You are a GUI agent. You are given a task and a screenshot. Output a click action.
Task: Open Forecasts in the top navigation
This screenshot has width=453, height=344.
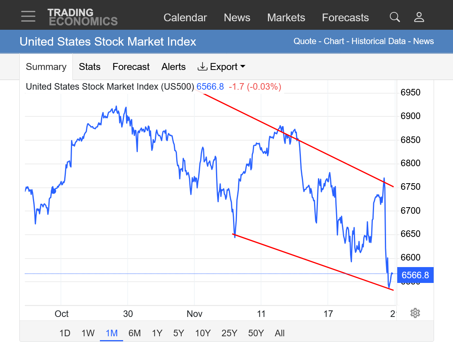point(345,18)
